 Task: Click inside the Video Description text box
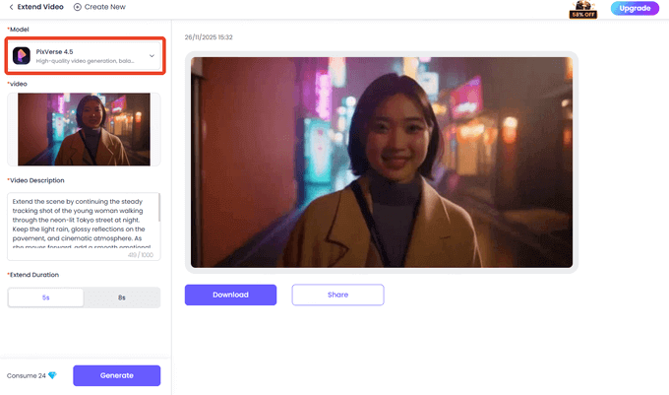[x=81, y=225]
